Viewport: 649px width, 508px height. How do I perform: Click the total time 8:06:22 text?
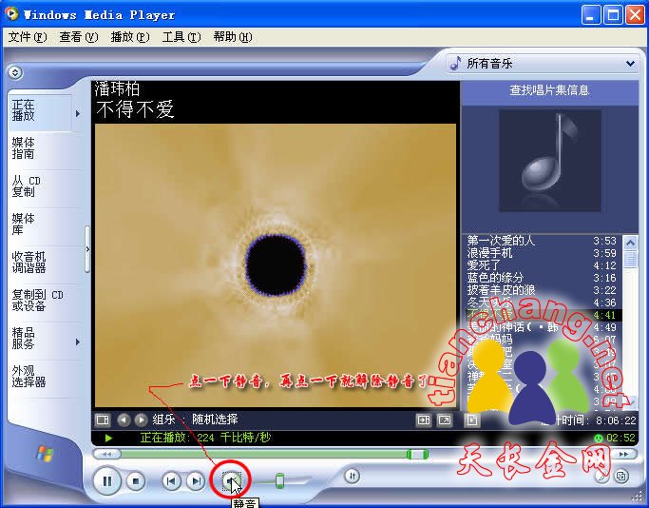616,420
